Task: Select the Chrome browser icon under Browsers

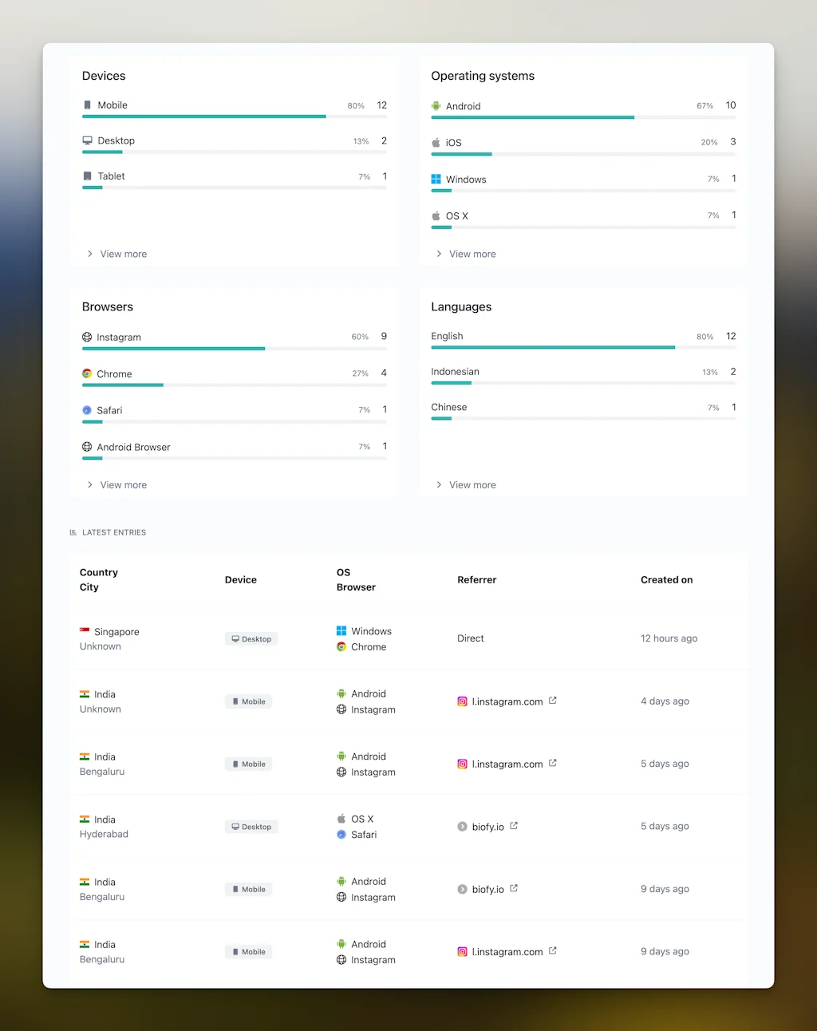Action: point(87,373)
